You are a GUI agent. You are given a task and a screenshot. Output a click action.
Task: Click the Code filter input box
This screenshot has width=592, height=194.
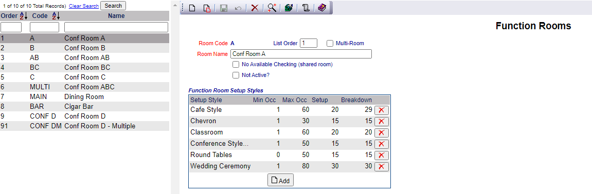click(45, 27)
